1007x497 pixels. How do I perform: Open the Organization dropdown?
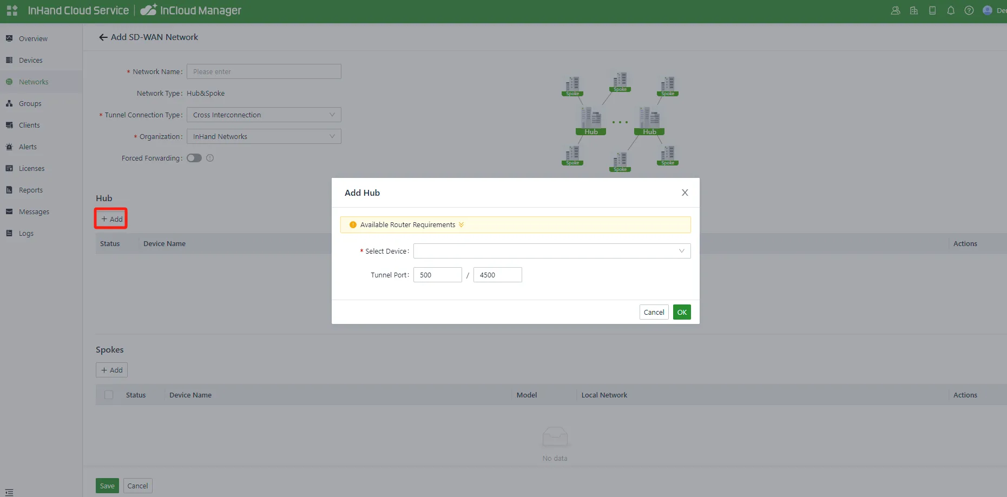[x=264, y=136]
